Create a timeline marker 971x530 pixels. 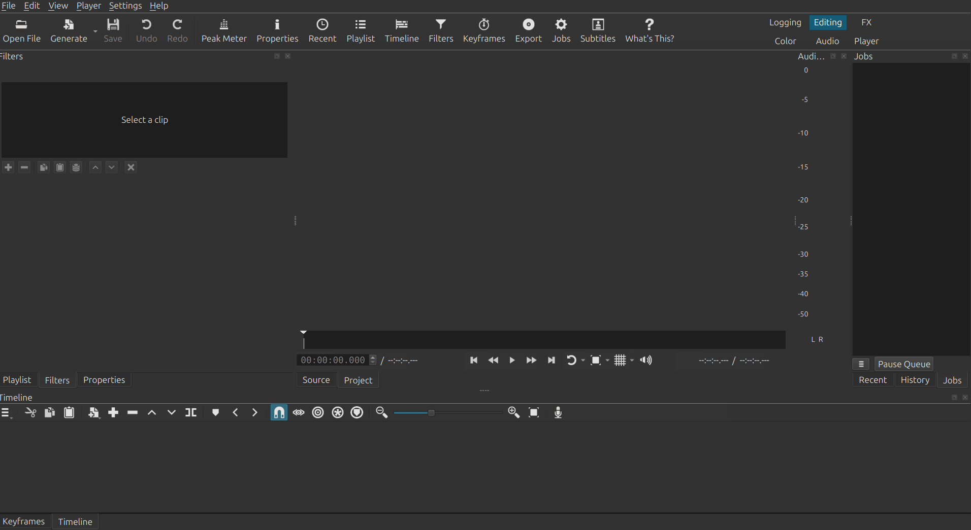point(215,412)
